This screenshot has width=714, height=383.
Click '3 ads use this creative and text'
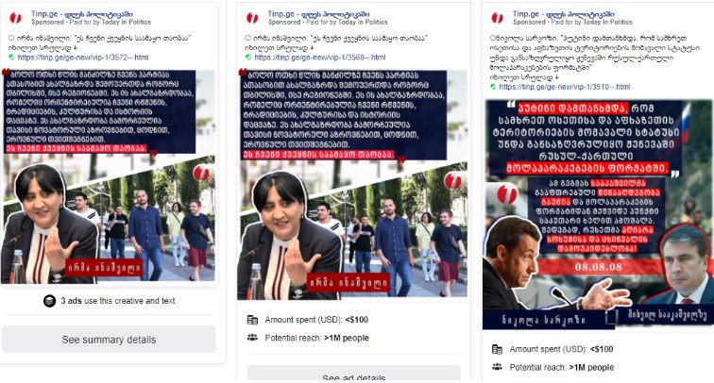pyautogui.click(x=118, y=301)
